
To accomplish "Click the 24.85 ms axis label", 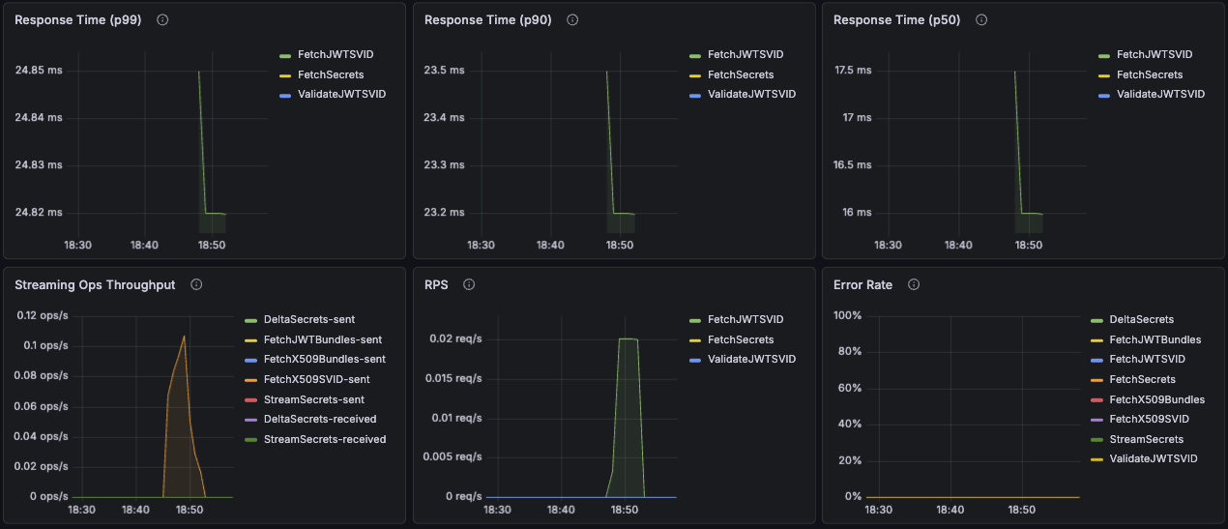I will tap(39, 71).
